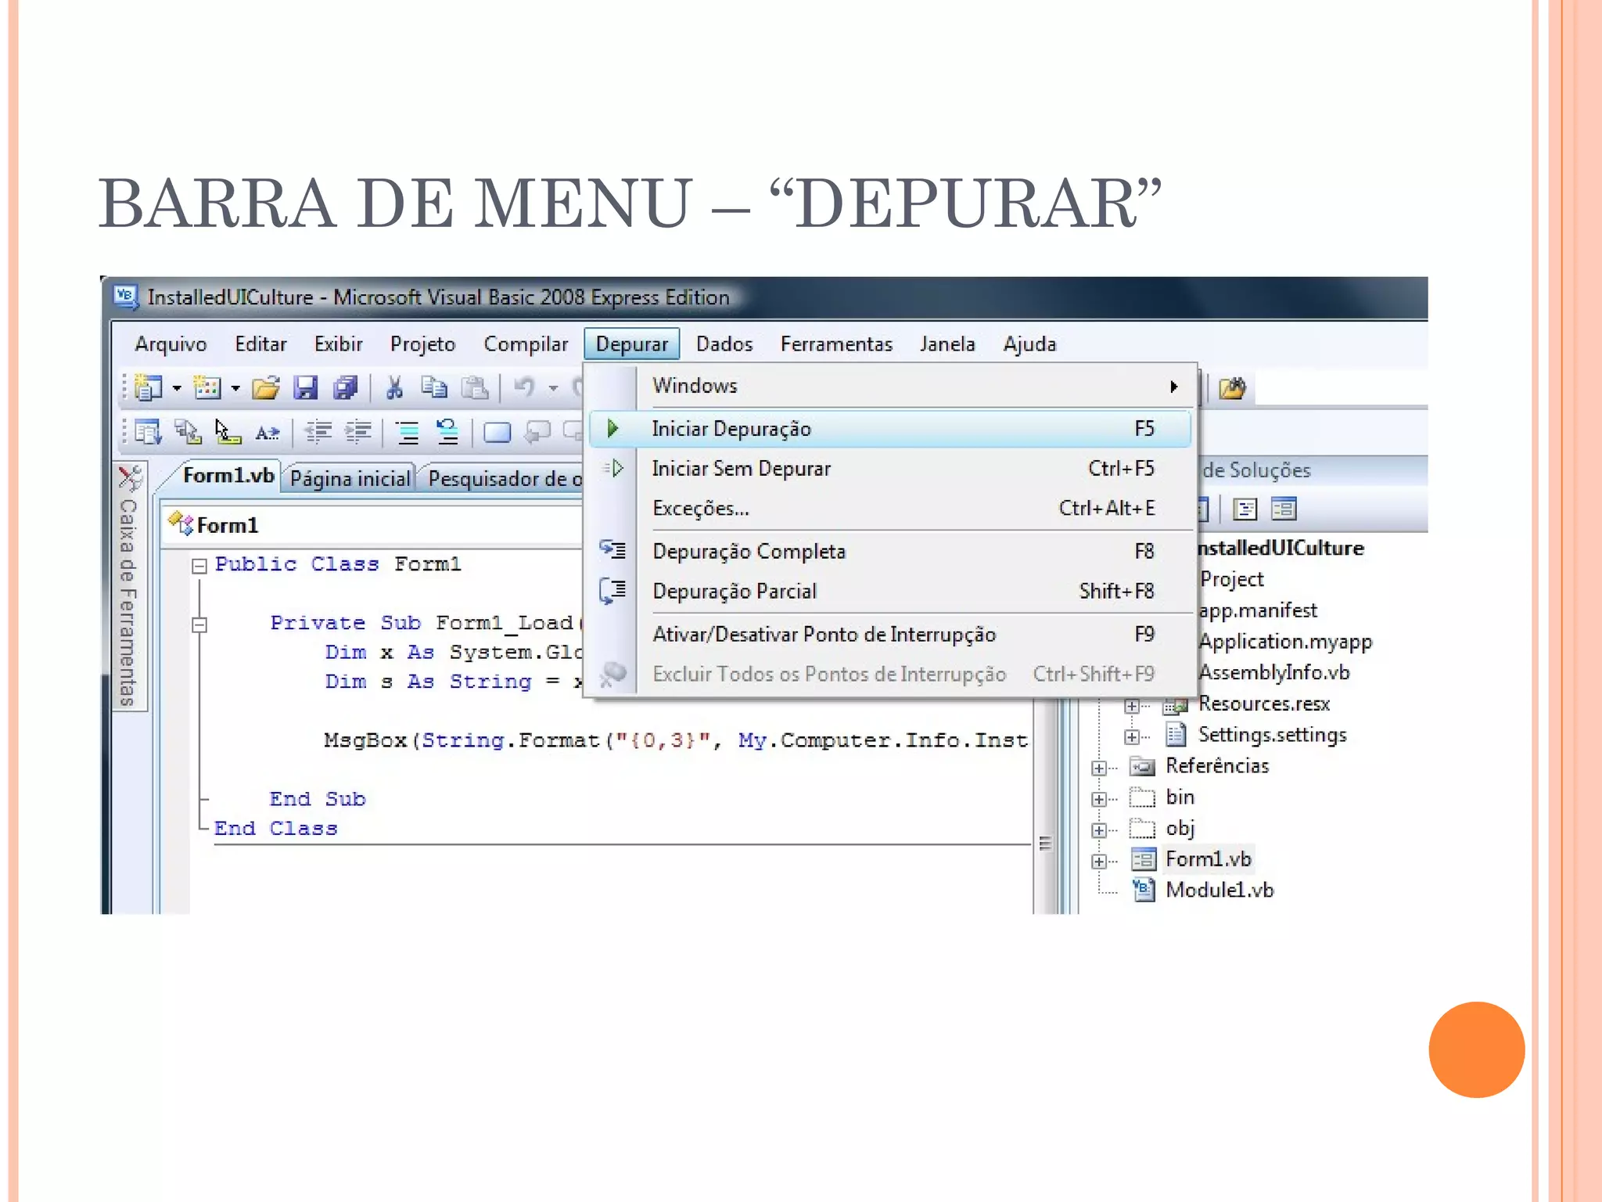Viewport: 1602px width, 1202px height.
Task: Open the Ferramentas menu
Action: pos(836,344)
